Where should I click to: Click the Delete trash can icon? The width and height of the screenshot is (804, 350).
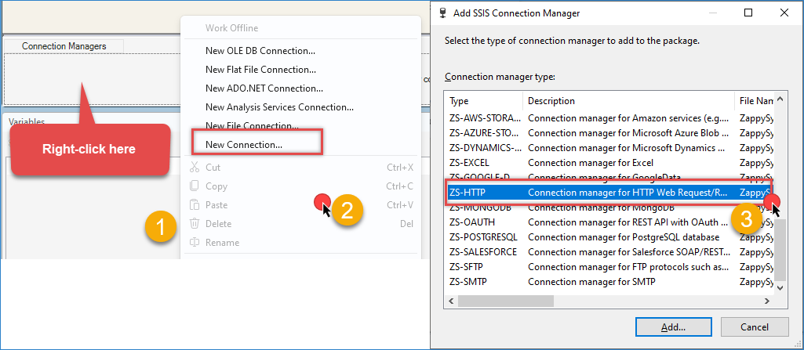[195, 224]
